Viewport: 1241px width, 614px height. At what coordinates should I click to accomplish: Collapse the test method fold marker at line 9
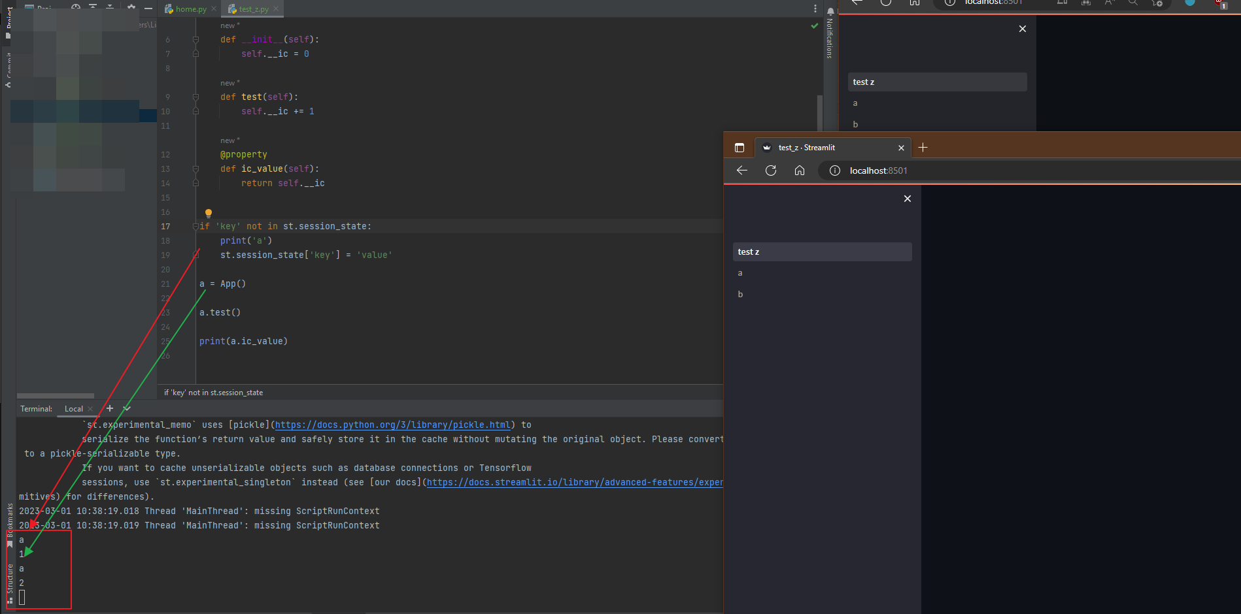(x=195, y=97)
